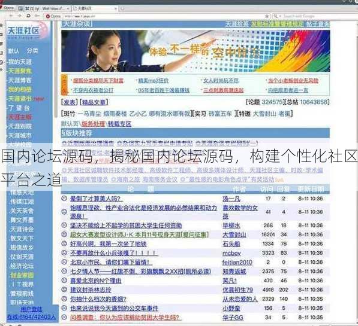Click the 用户登陆 login link
This screenshot has height=326, width=358.
click(x=32, y=309)
